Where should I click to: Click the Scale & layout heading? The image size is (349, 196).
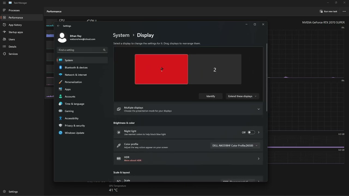pos(122,172)
